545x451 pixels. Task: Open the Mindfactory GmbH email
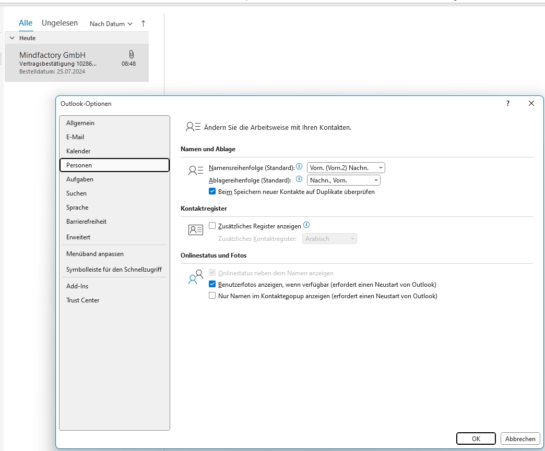tap(77, 63)
